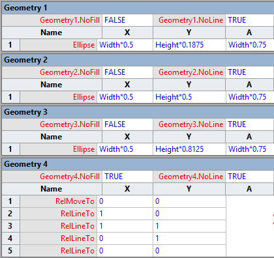
Task: Click Geometry 3 X column header
Action: click(x=127, y=137)
